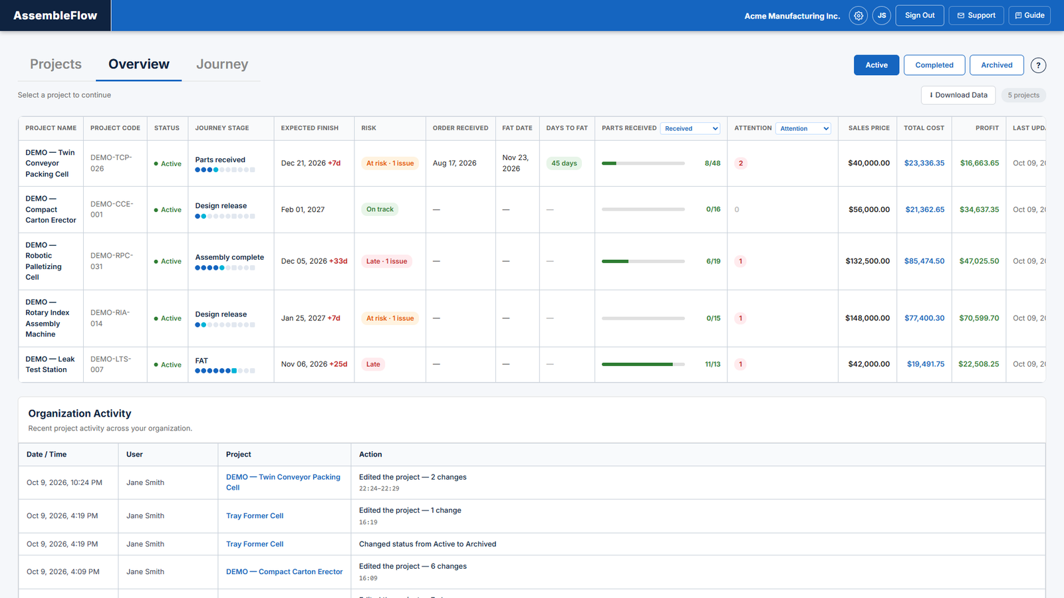Click the 45 days badge
Viewport: 1064px width, 598px height.
pos(564,163)
